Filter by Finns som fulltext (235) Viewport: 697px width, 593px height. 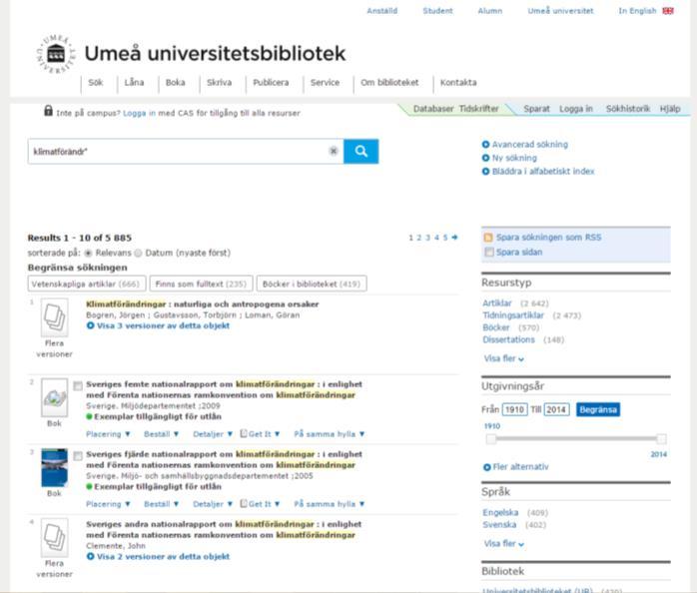(x=202, y=284)
